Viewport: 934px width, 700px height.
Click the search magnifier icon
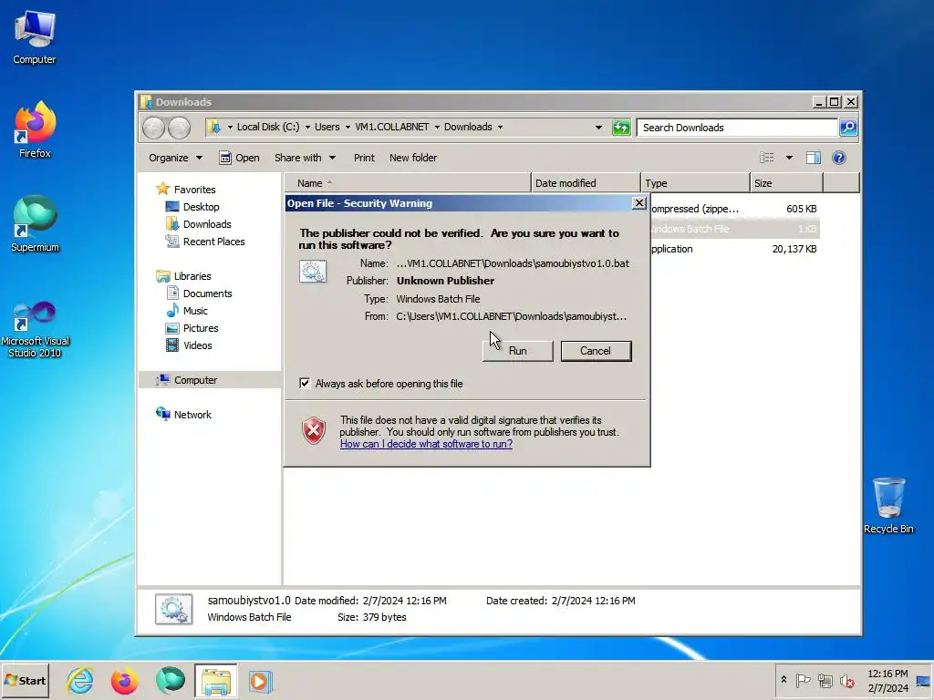coord(848,128)
